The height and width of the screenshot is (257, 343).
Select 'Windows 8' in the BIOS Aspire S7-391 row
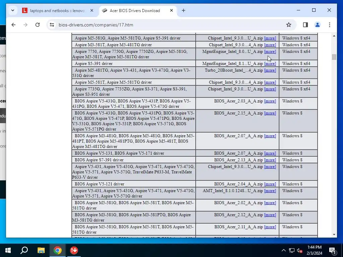[x=292, y=160]
